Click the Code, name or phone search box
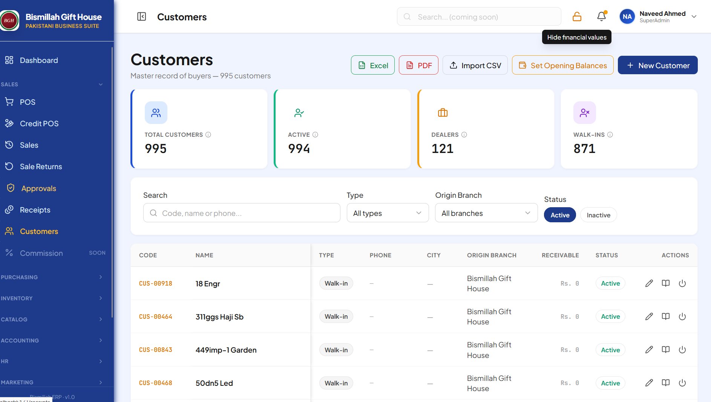Viewport: 711px width, 402px height. coord(242,213)
